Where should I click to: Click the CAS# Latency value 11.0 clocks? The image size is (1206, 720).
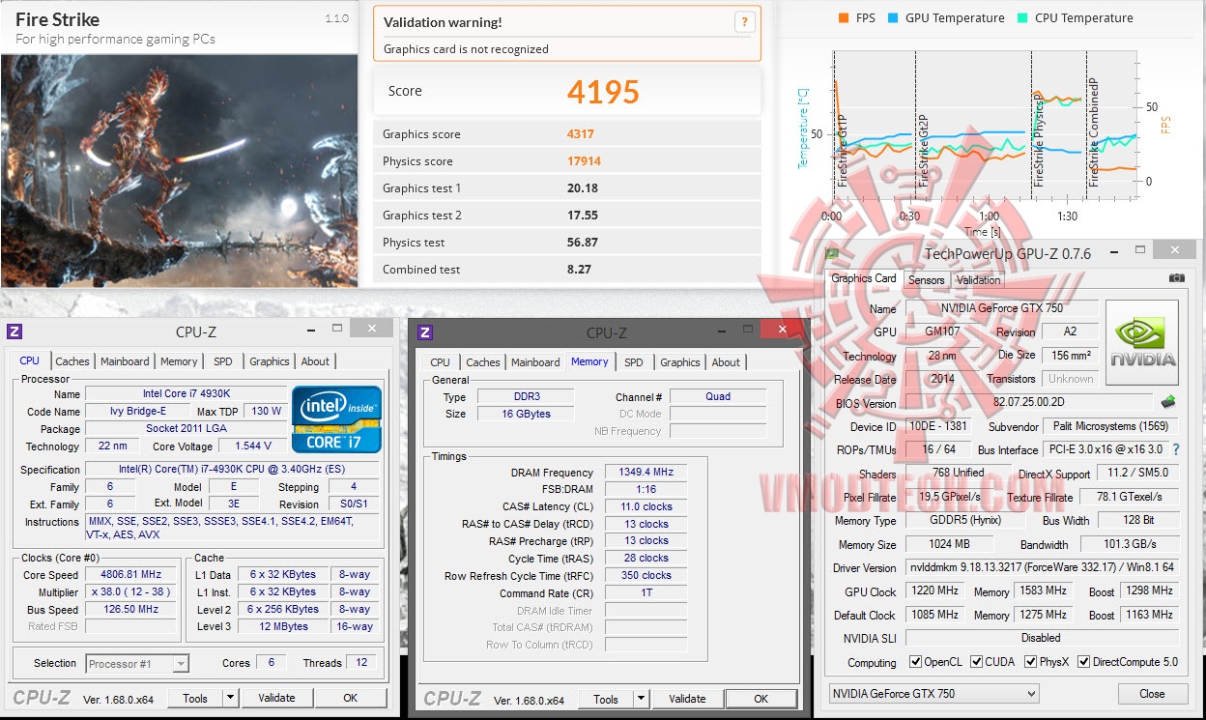(646, 506)
